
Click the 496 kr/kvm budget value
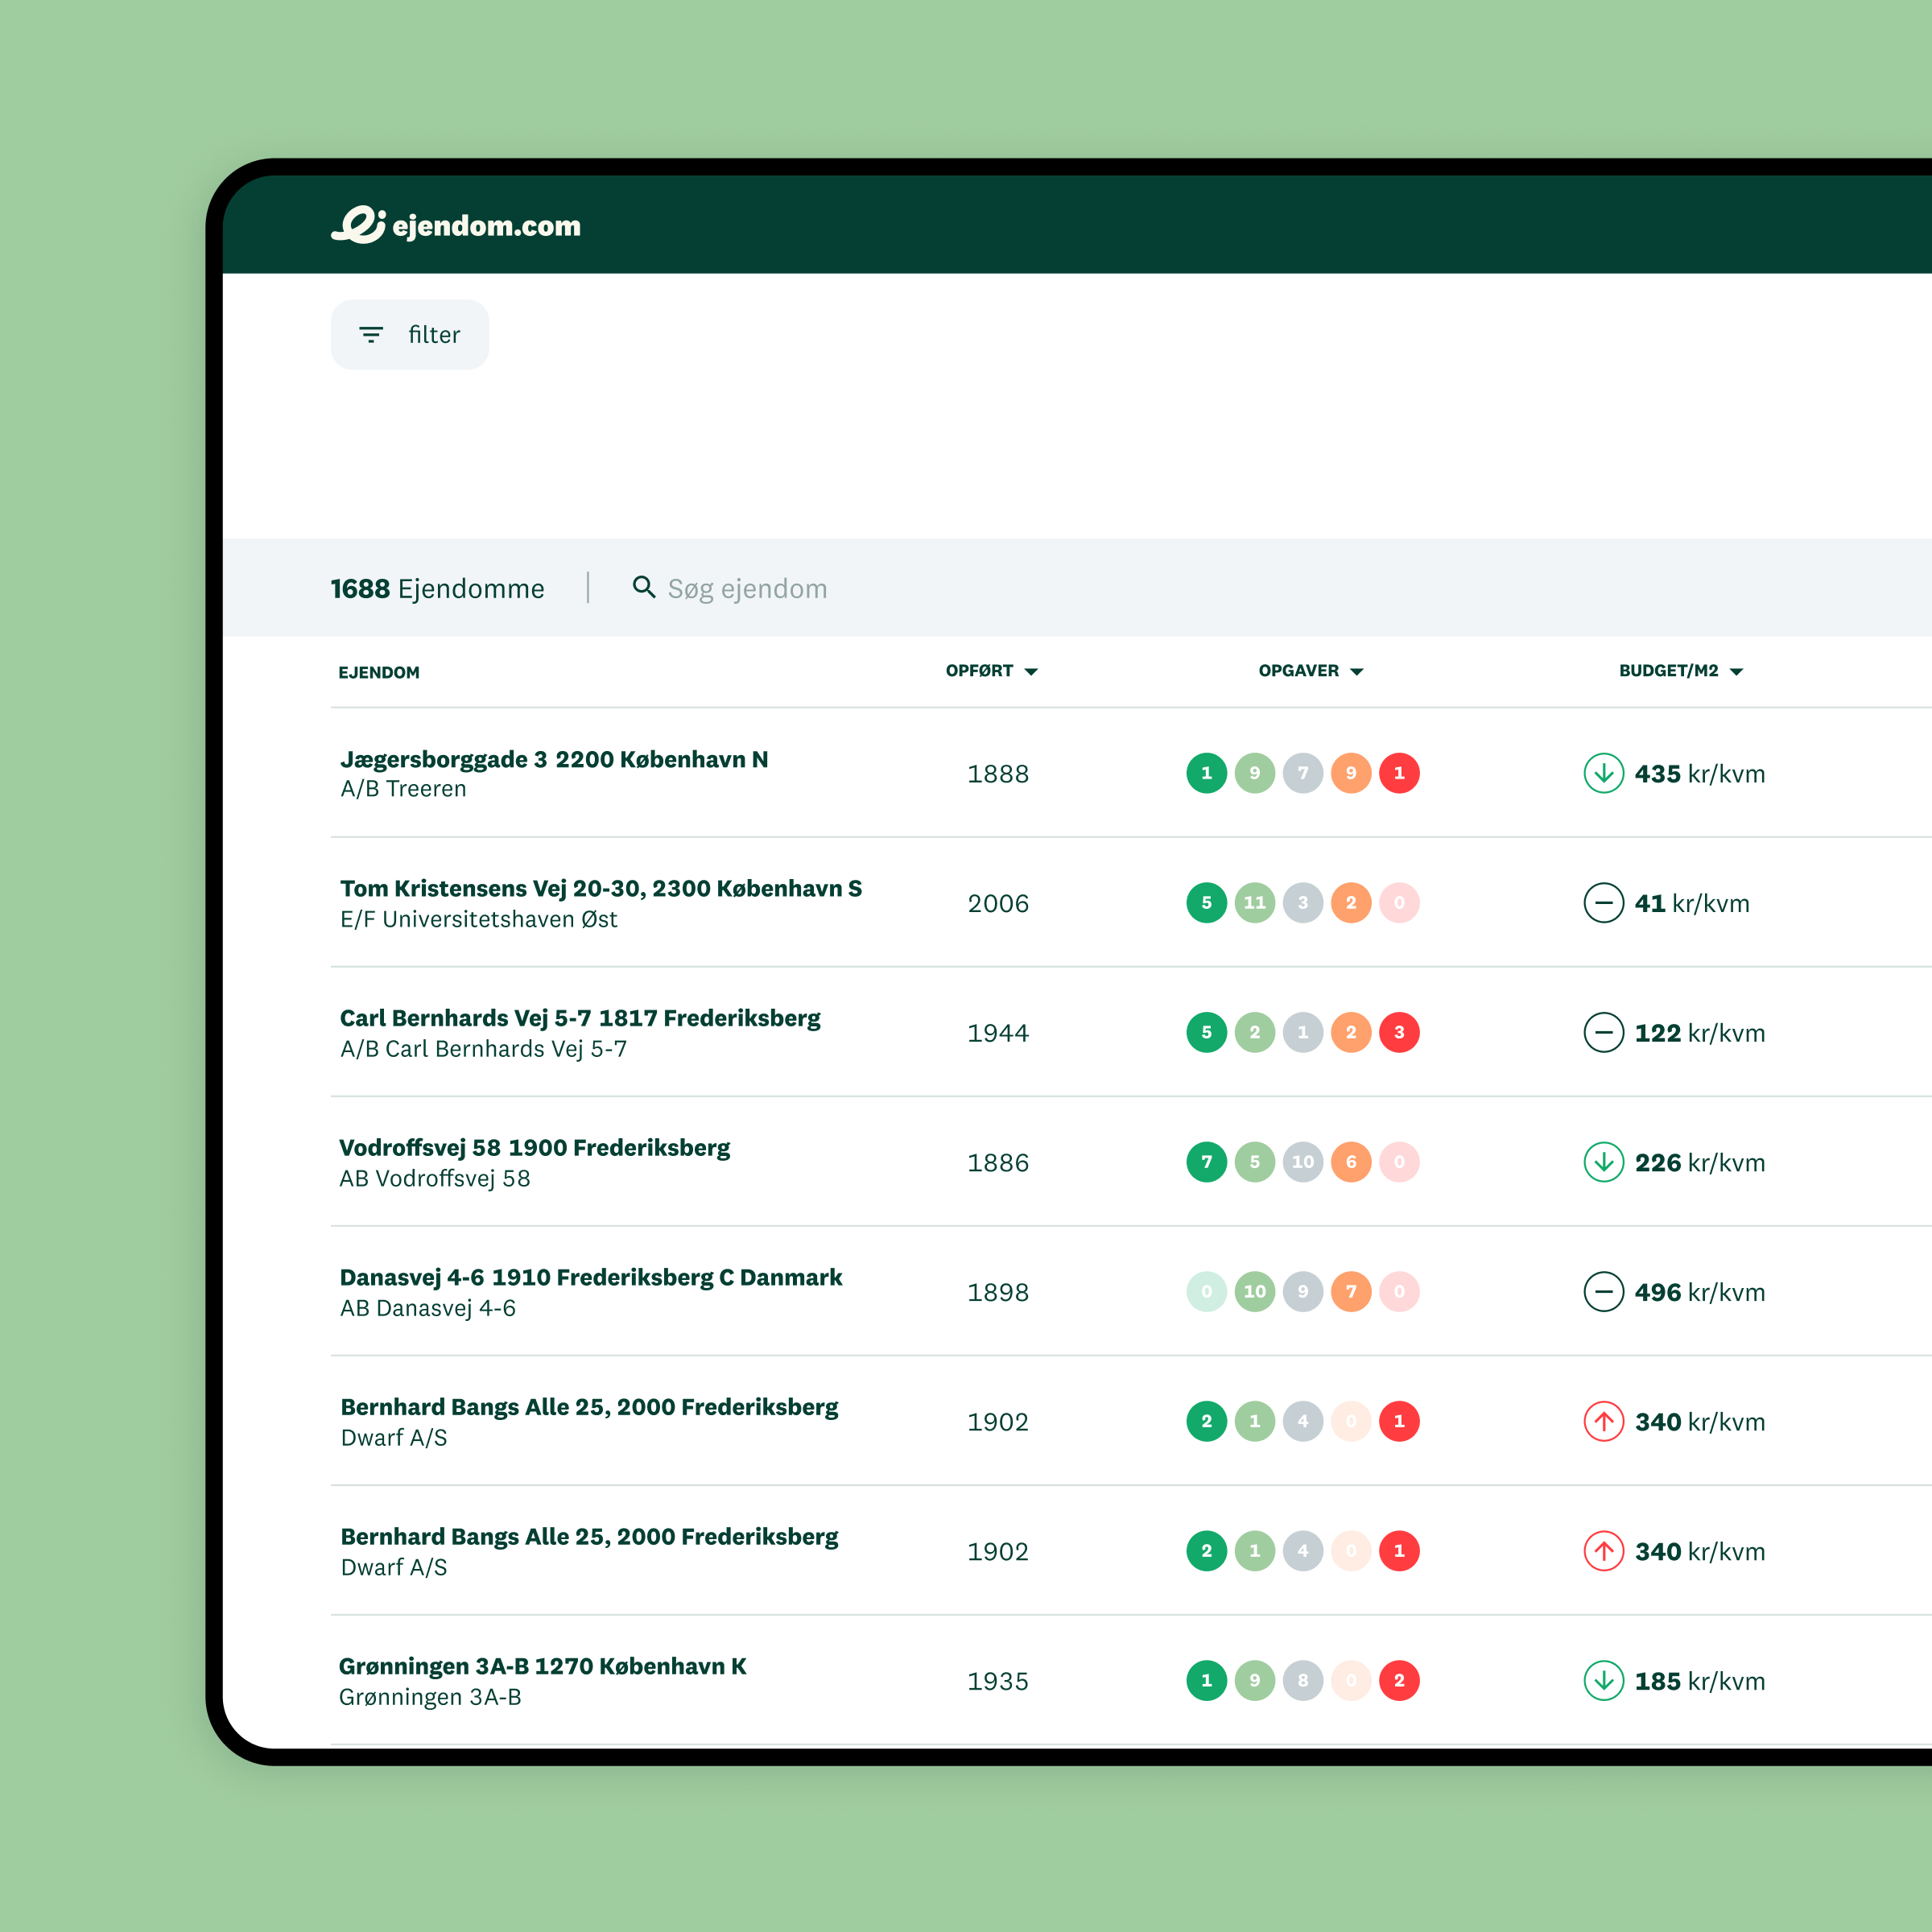tap(1700, 1292)
